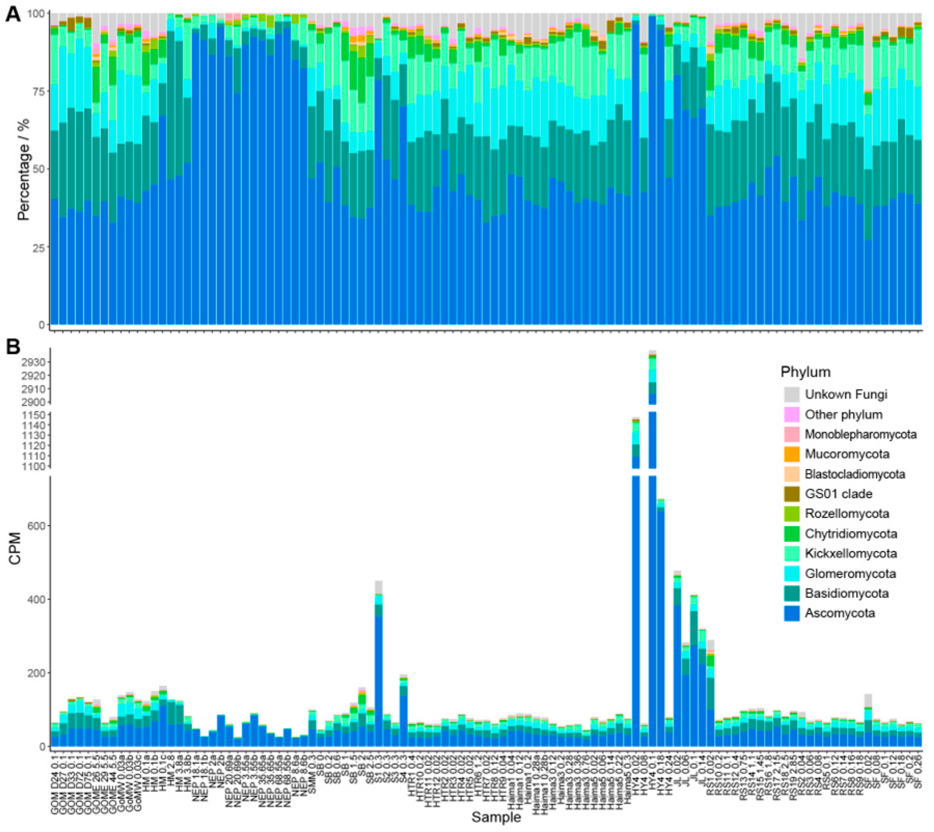Click the Phylum legend title

[x=805, y=372]
